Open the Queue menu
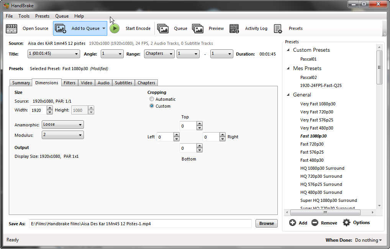Viewport: 390px width, 249px height. coord(62,16)
